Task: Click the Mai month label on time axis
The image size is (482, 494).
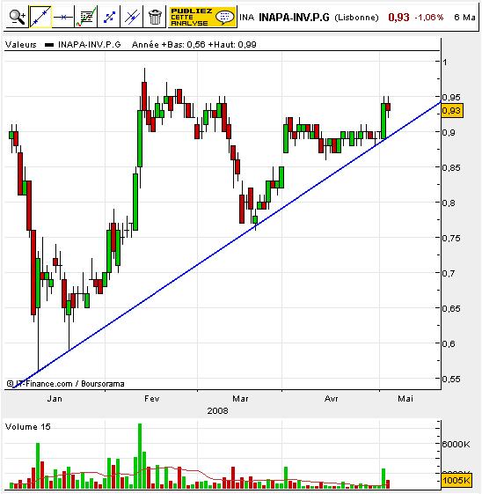Action: click(405, 399)
